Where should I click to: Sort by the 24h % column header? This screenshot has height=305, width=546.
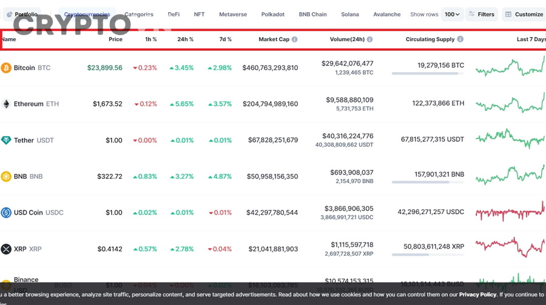tap(185, 39)
